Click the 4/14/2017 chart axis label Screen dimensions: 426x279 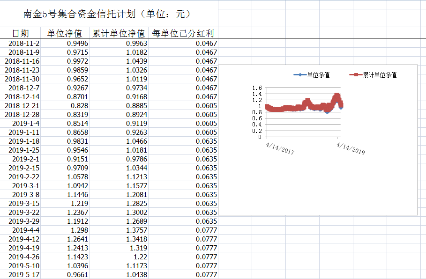(280, 148)
